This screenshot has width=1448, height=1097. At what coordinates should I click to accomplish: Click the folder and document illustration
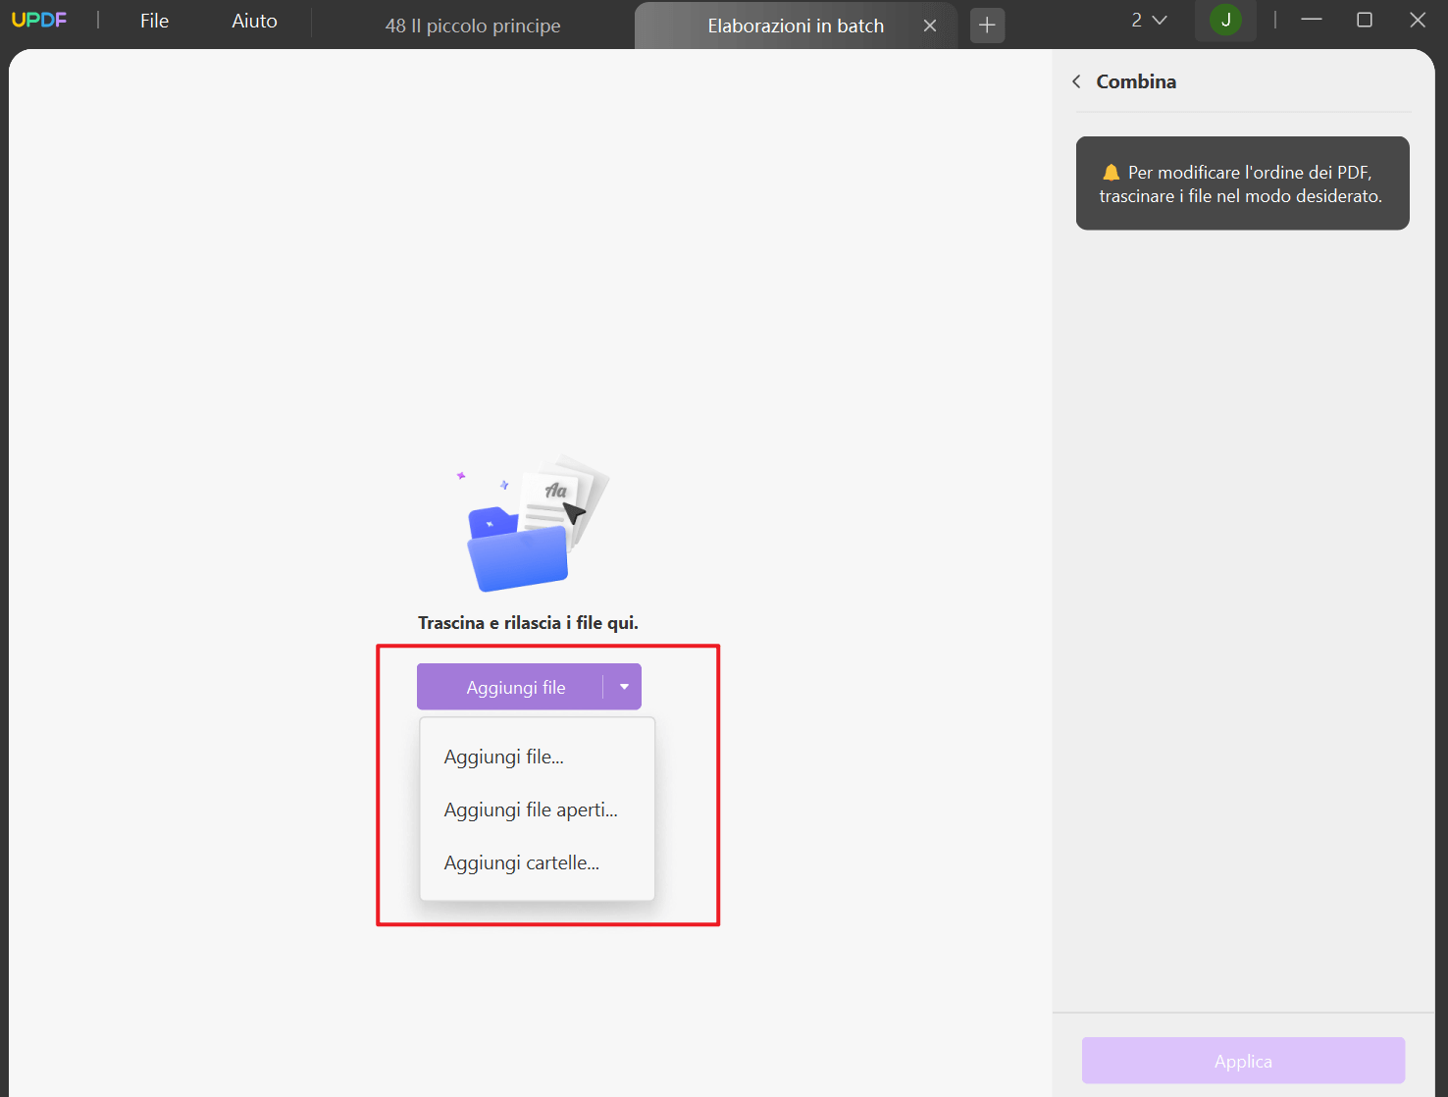pyautogui.click(x=533, y=523)
